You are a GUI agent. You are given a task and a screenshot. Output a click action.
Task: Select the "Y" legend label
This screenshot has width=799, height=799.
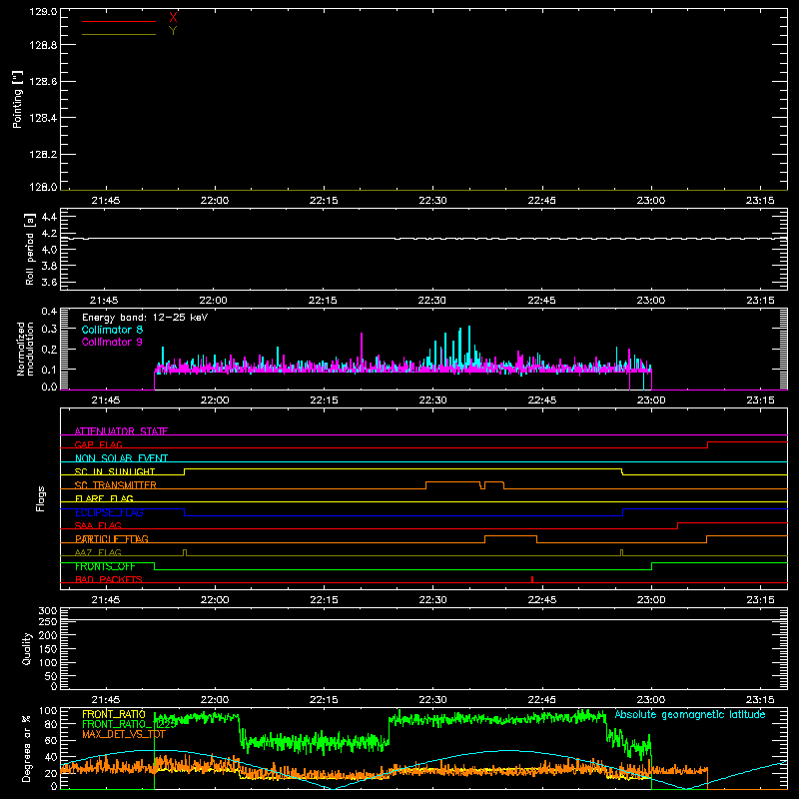tap(173, 31)
